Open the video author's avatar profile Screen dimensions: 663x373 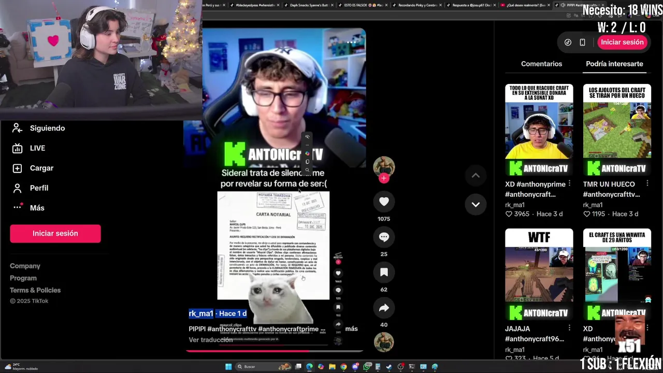coord(384,167)
